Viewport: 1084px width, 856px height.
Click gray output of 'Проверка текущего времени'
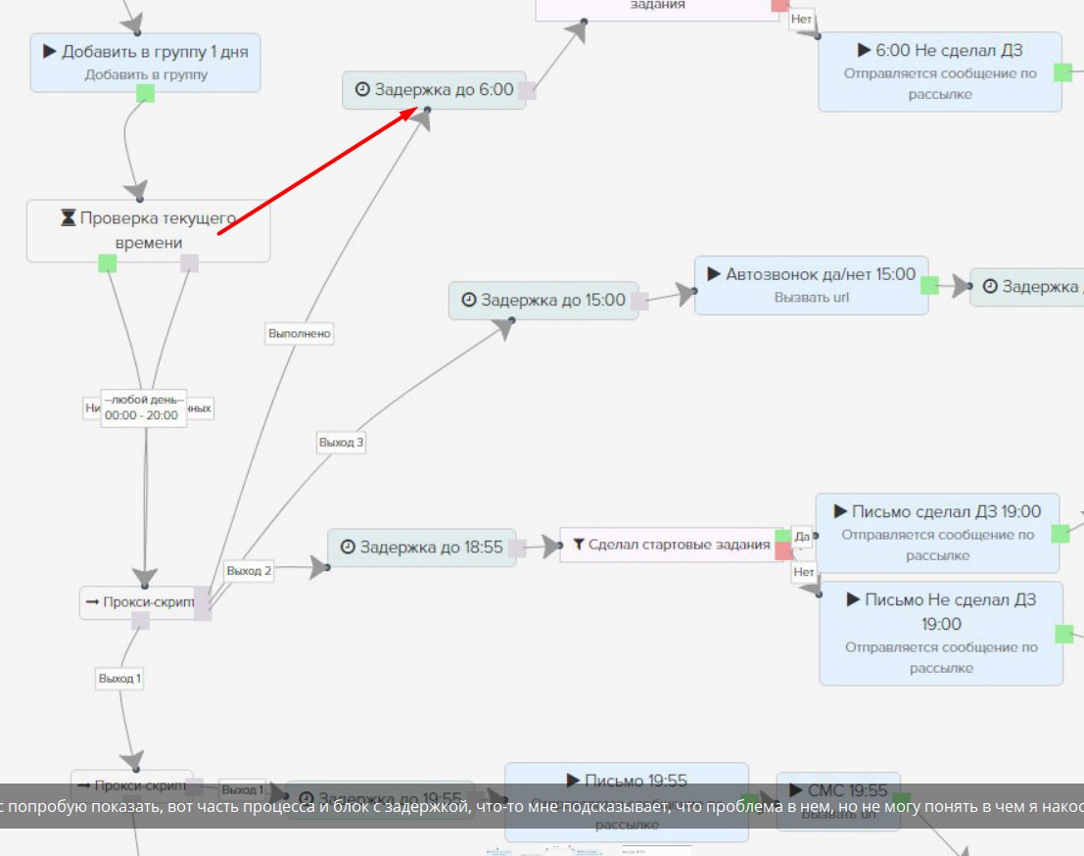pos(189,263)
